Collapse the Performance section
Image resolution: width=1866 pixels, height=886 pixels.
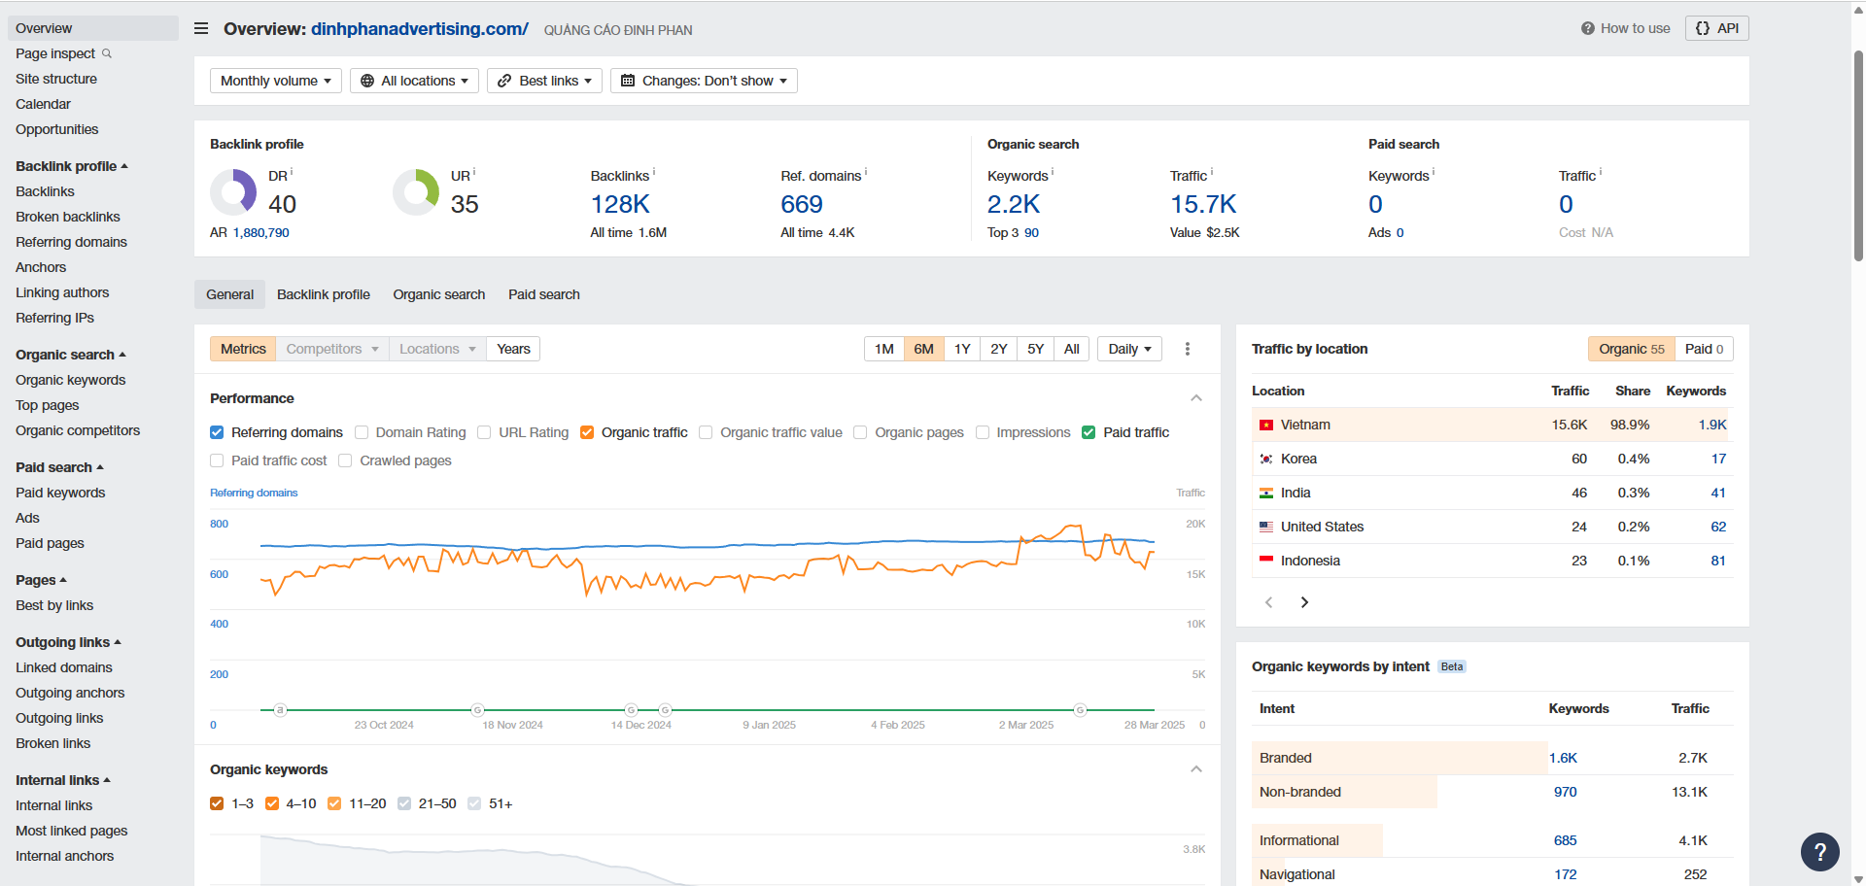point(1196,398)
